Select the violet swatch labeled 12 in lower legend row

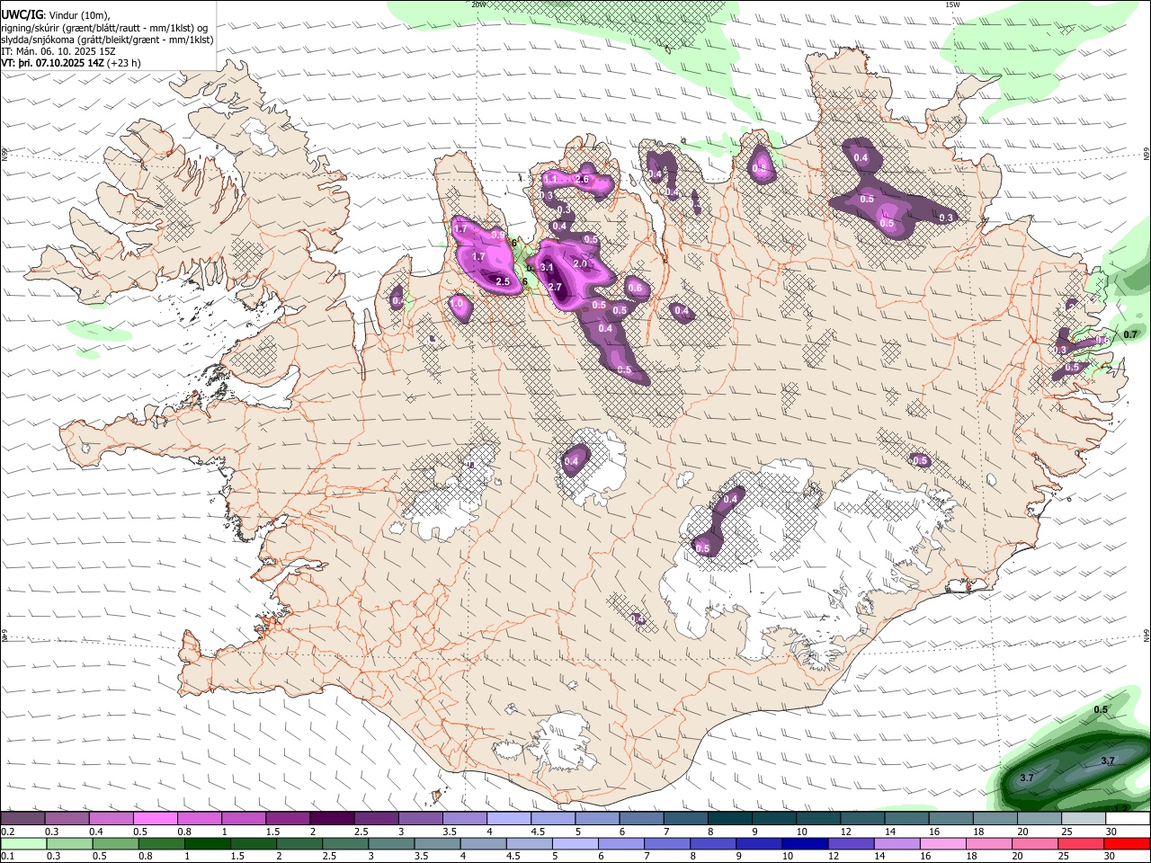[851, 844]
